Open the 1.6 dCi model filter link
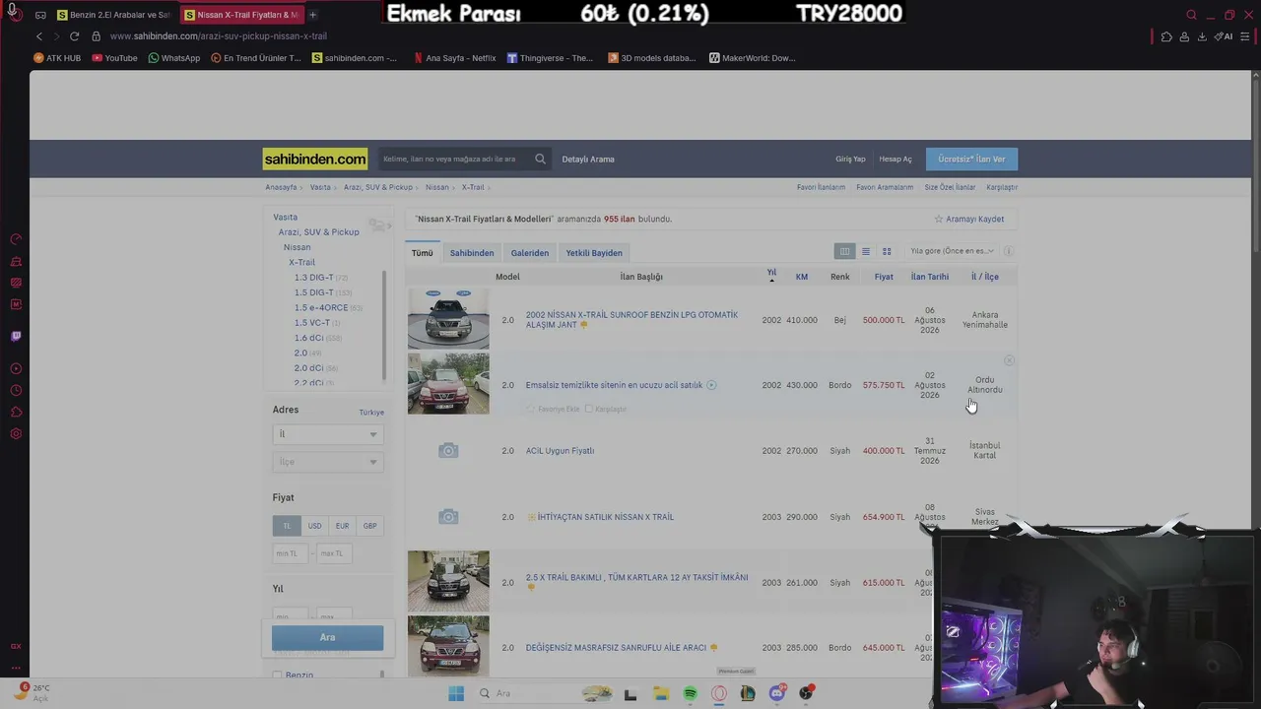The height and width of the screenshot is (709, 1261). point(308,338)
